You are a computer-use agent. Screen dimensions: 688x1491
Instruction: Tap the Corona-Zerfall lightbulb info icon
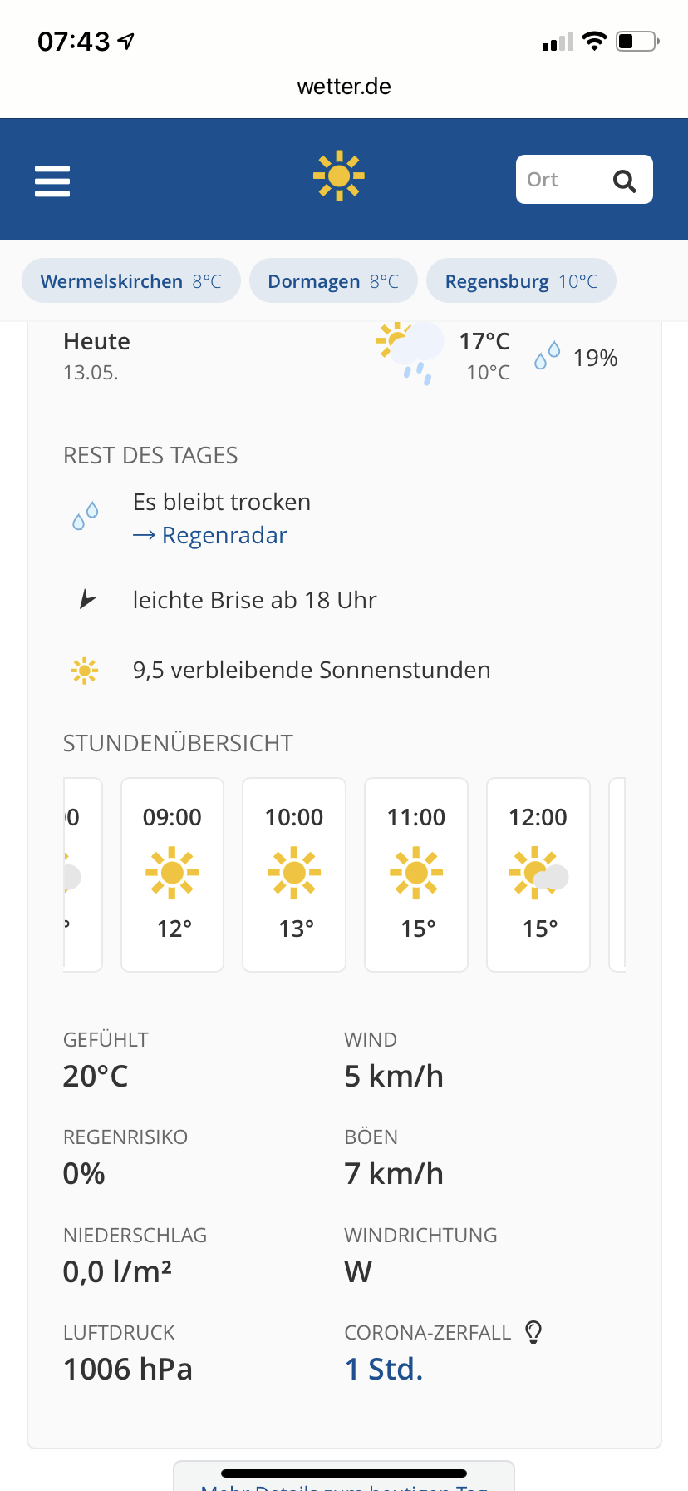[533, 1332]
